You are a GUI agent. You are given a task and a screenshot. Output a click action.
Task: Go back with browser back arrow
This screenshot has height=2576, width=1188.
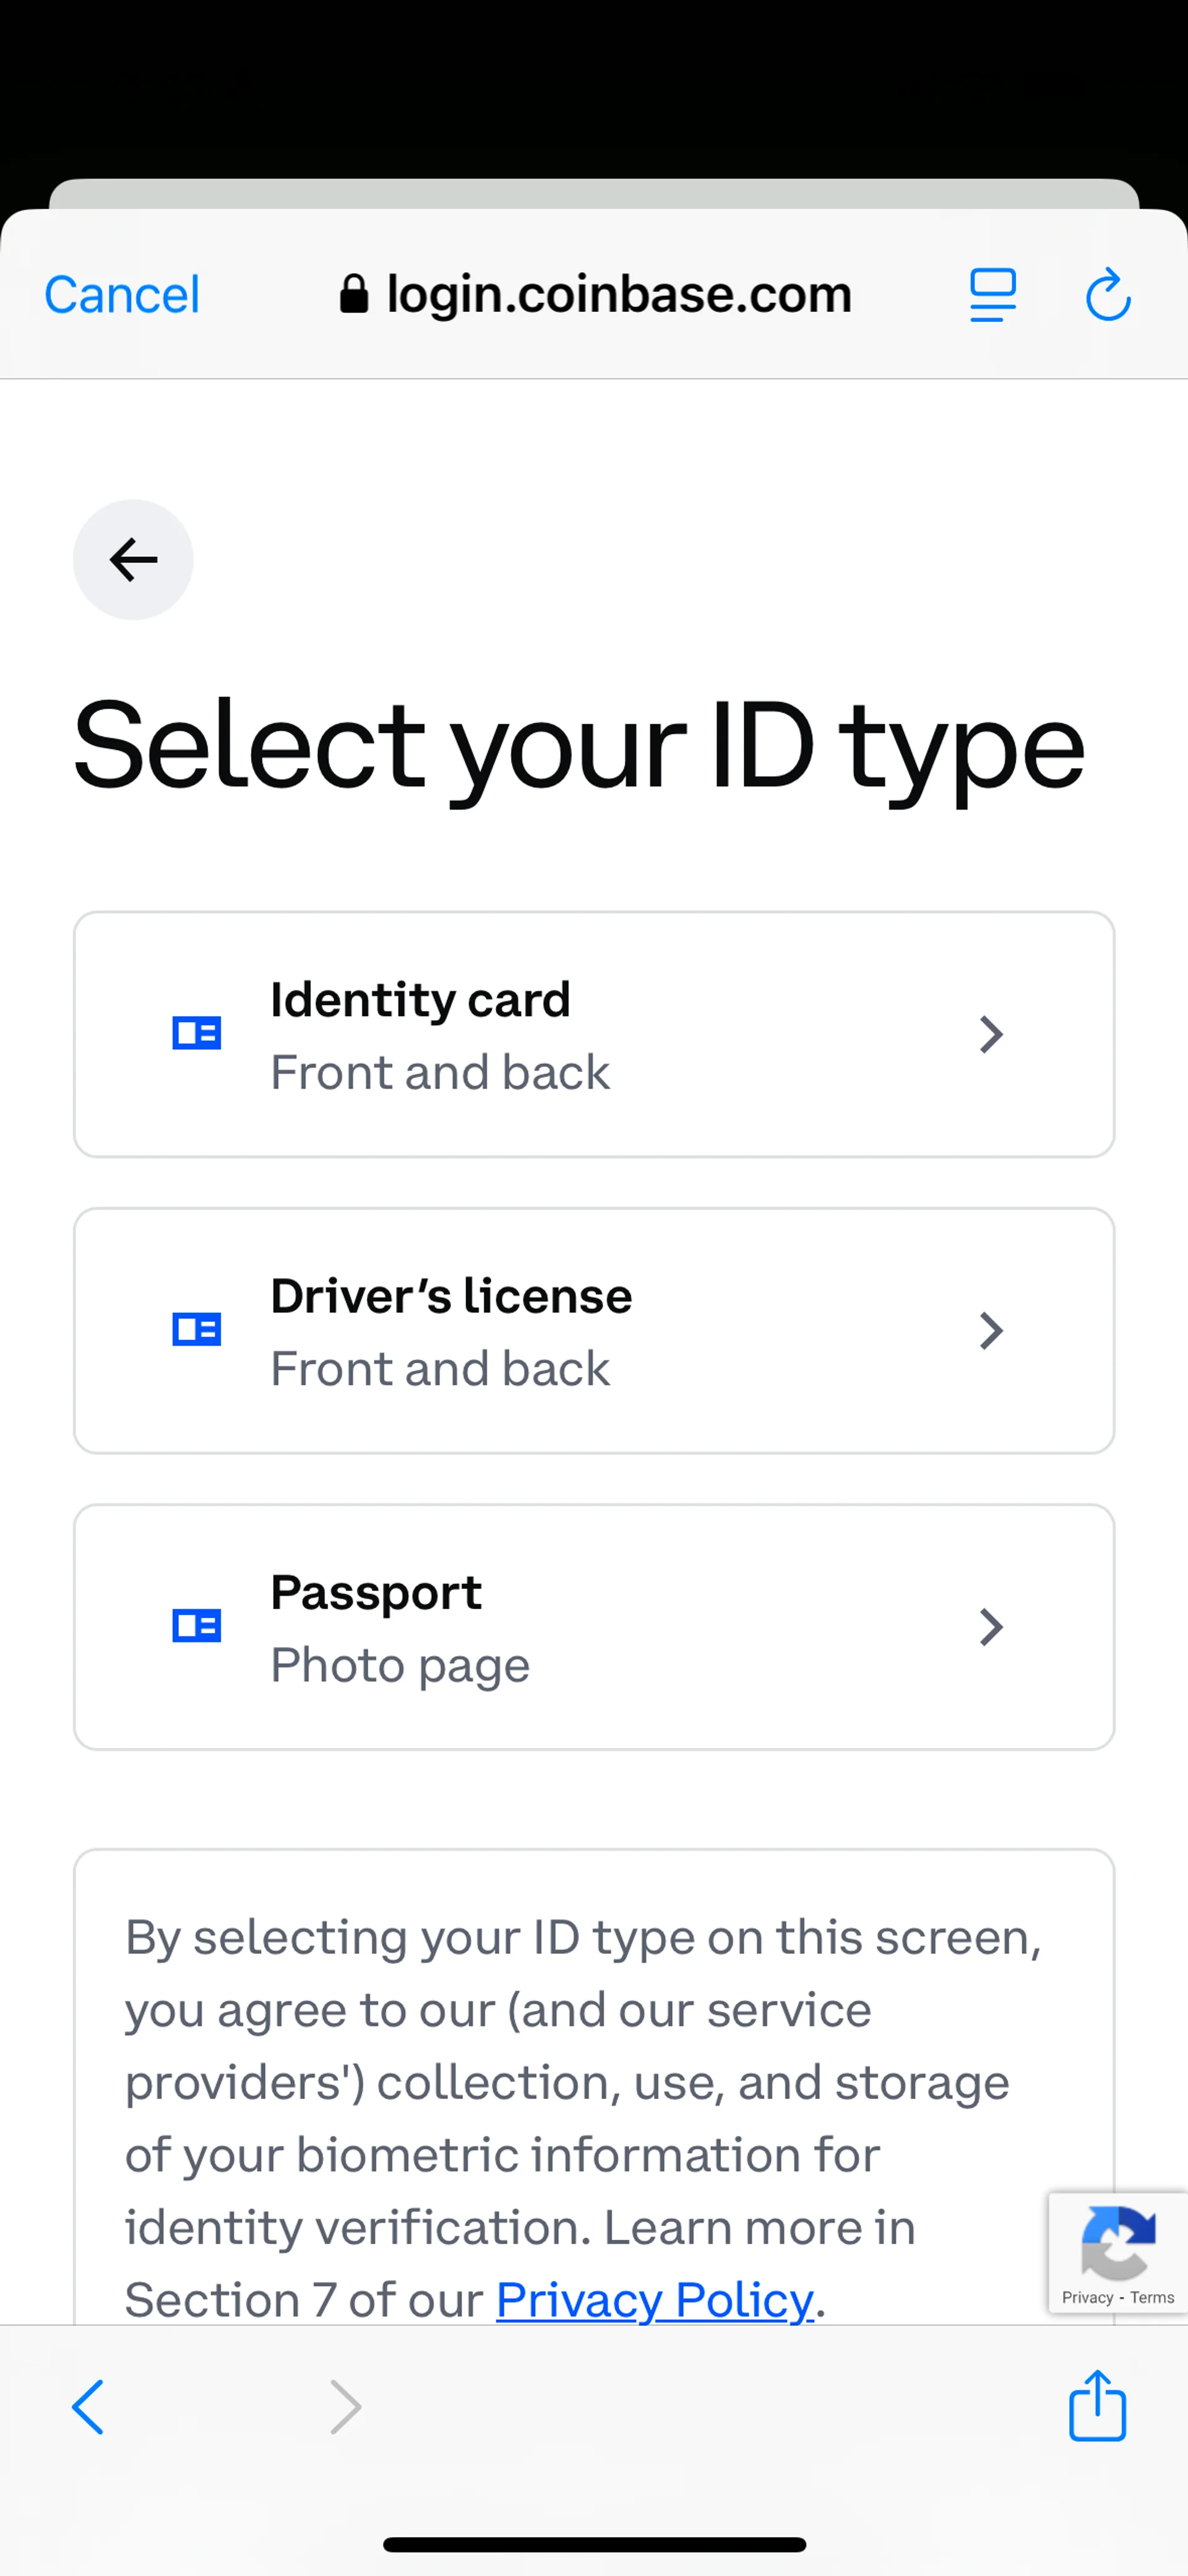[88, 2406]
